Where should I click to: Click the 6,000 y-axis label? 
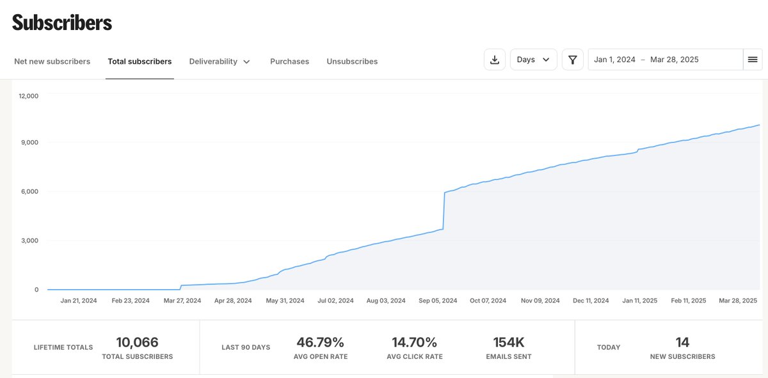(x=31, y=191)
